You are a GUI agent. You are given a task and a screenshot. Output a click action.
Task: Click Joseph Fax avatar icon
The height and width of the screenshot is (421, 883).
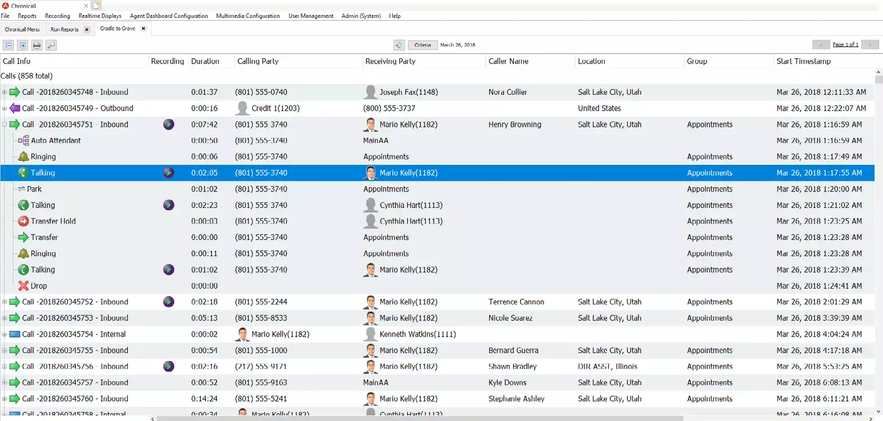[x=370, y=92]
